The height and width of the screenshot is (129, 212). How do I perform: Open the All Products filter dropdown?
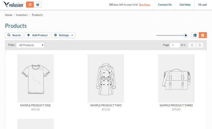click(x=30, y=45)
